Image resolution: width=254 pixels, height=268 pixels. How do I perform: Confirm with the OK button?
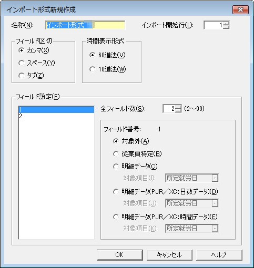pyautogui.click(x=120, y=255)
